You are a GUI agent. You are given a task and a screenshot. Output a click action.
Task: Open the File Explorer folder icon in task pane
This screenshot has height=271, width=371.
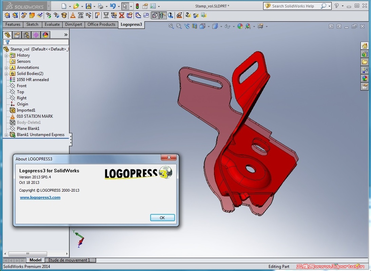[365, 62]
